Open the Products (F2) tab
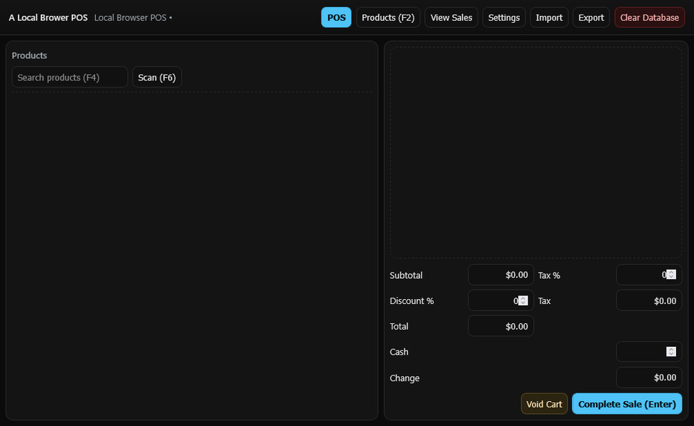 [388, 17]
